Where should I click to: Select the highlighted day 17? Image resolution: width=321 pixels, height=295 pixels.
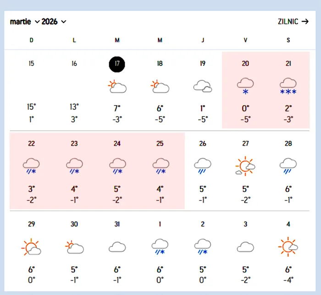(117, 64)
